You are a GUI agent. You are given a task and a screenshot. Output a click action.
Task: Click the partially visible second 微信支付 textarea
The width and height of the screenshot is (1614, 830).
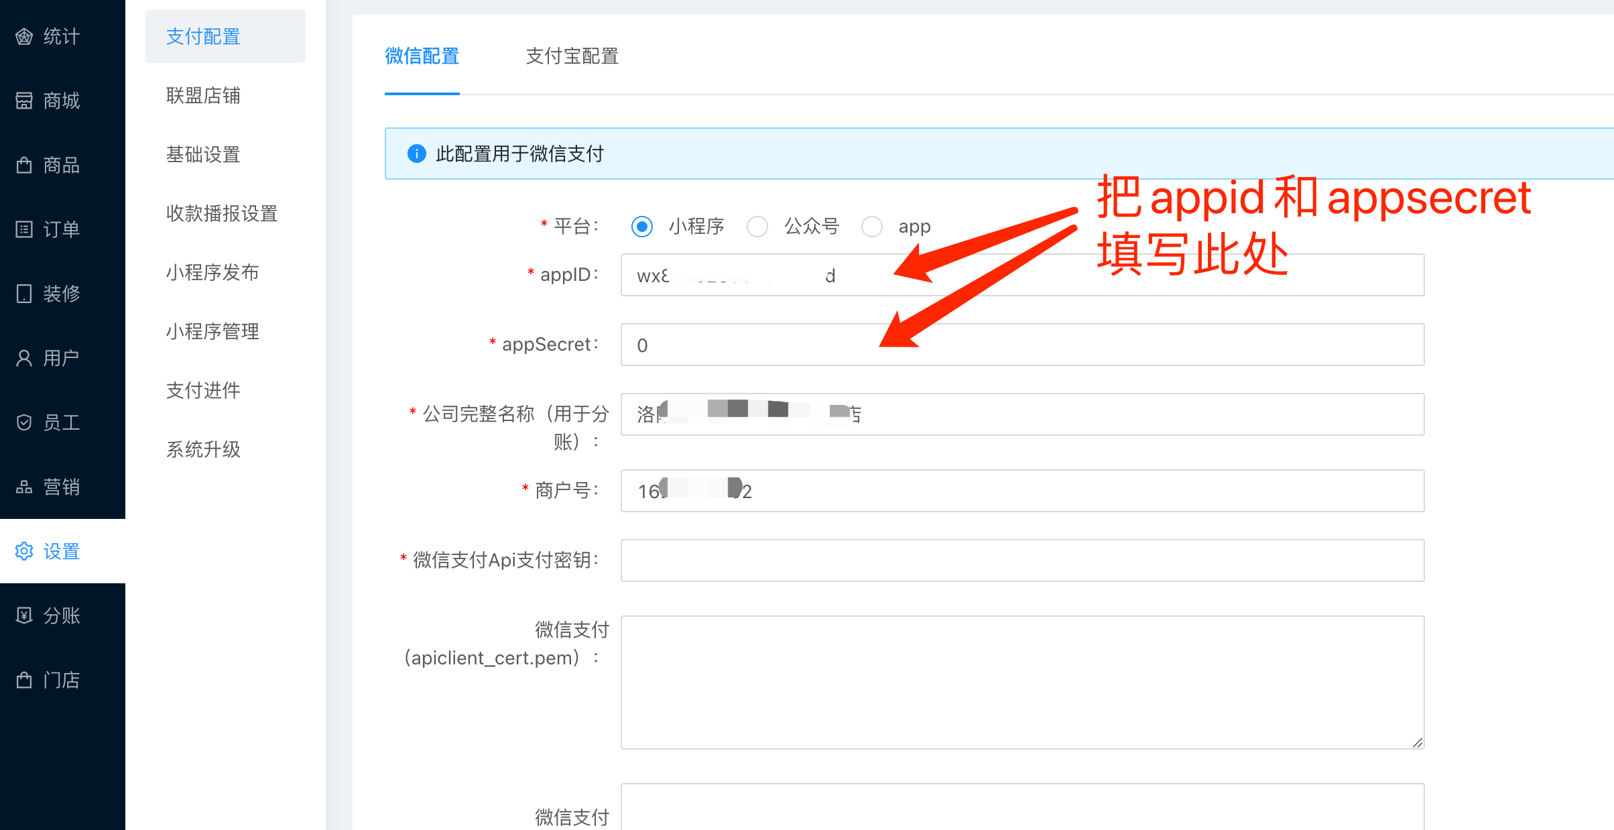[1023, 807]
